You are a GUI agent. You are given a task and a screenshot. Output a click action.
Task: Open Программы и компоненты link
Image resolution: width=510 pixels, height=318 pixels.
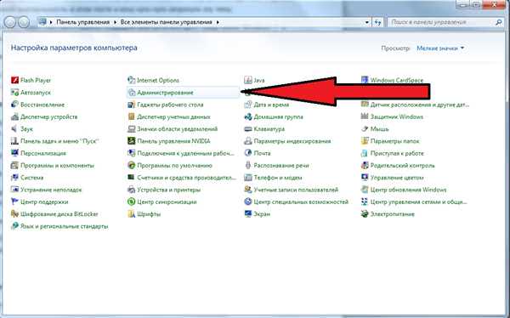click(57, 165)
